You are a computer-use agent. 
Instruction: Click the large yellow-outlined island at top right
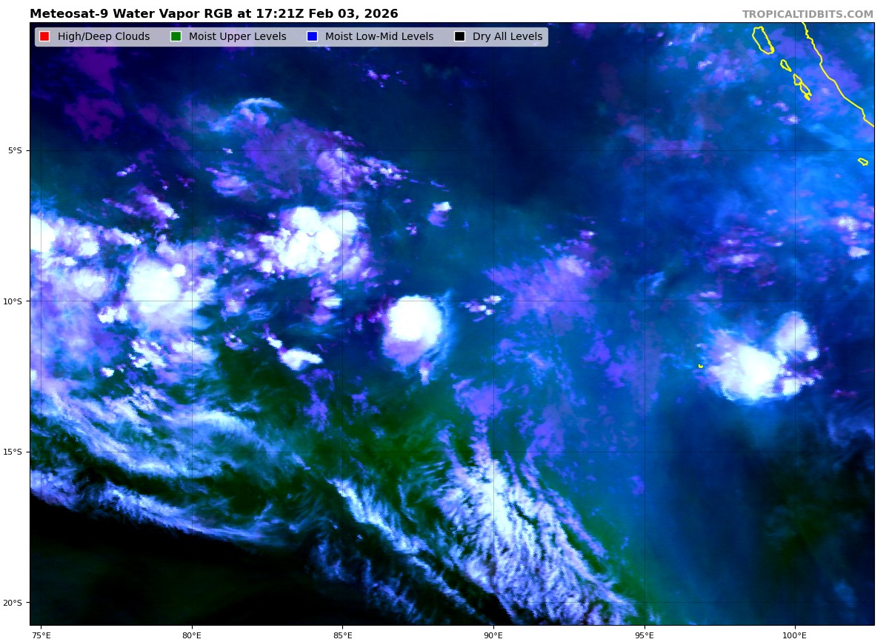pyautogui.click(x=762, y=40)
